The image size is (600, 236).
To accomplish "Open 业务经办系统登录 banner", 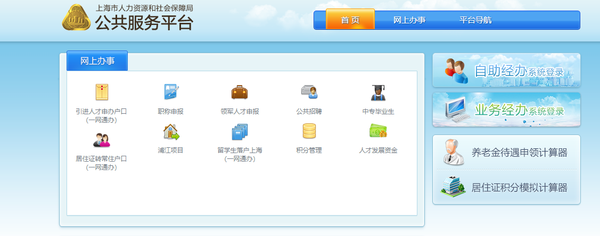I will [x=506, y=109].
